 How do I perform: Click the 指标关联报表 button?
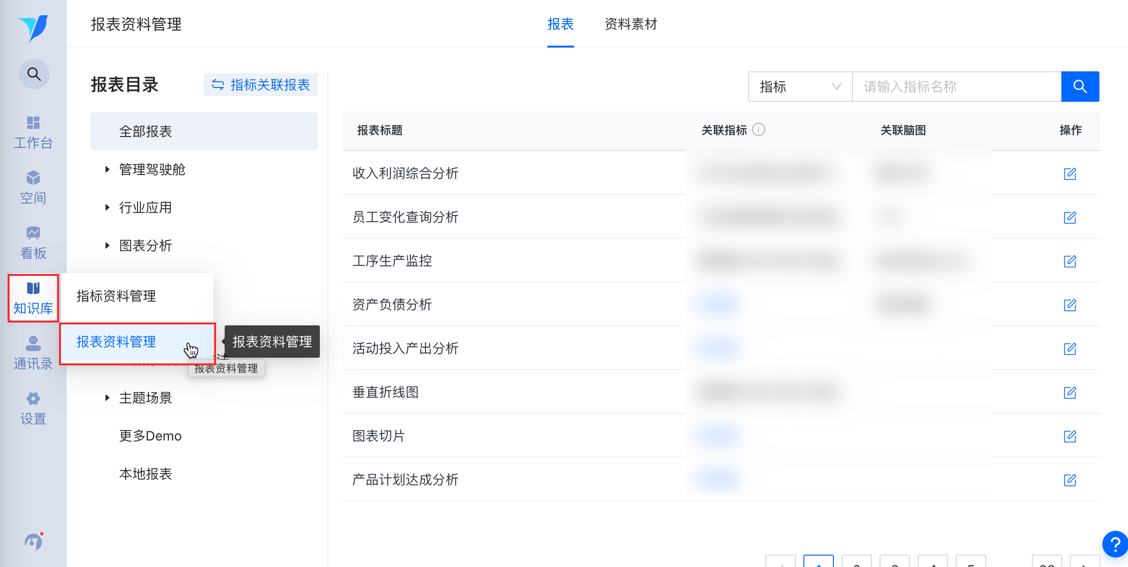pos(261,85)
